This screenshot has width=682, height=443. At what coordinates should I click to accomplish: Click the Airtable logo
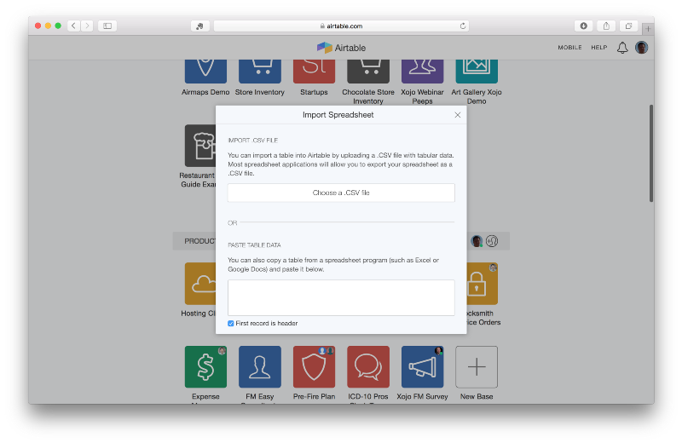tap(341, 48)
